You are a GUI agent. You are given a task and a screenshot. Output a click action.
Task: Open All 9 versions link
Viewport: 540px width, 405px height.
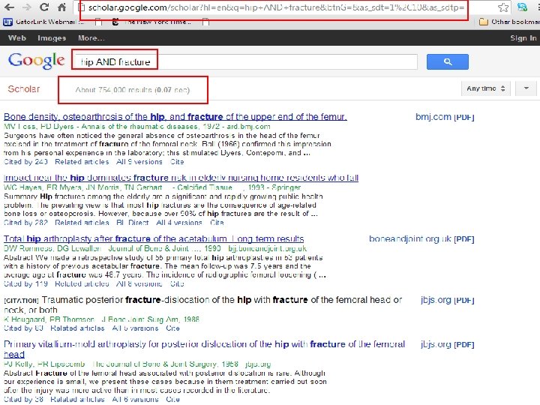(139, 162)
